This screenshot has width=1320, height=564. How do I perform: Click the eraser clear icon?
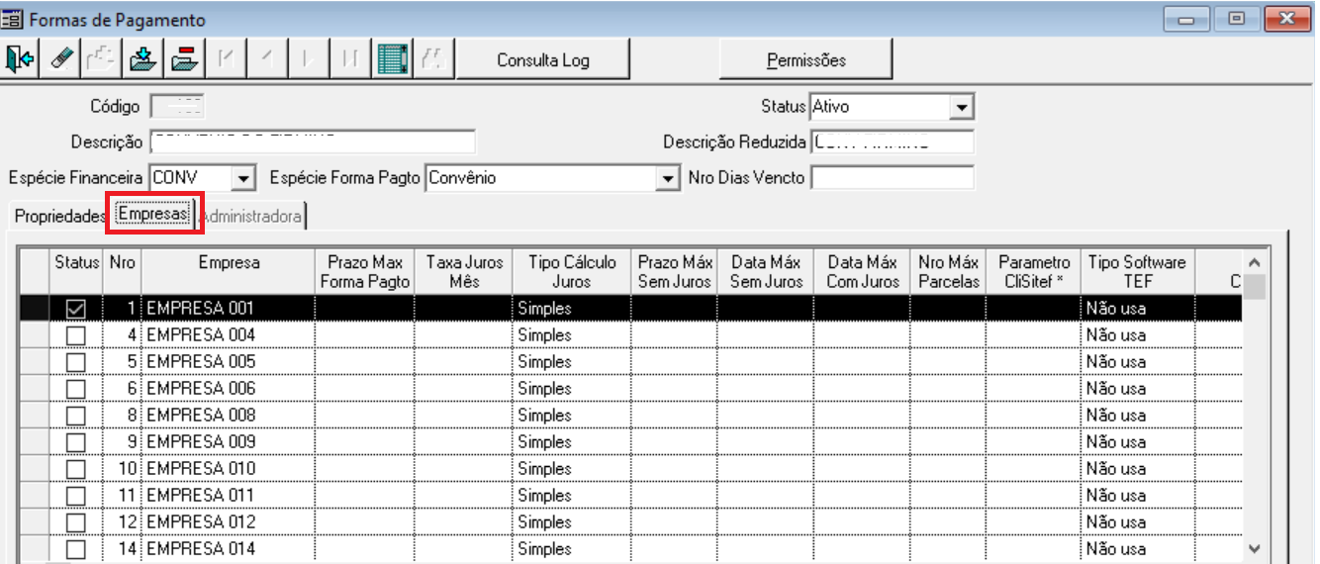61,59
